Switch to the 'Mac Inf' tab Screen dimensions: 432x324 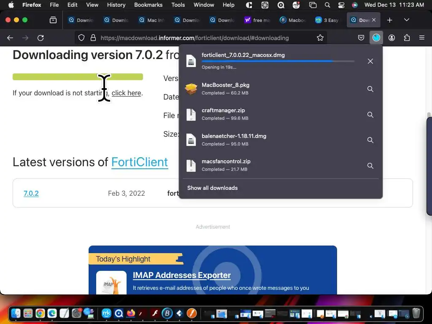[x=152, y=20]
